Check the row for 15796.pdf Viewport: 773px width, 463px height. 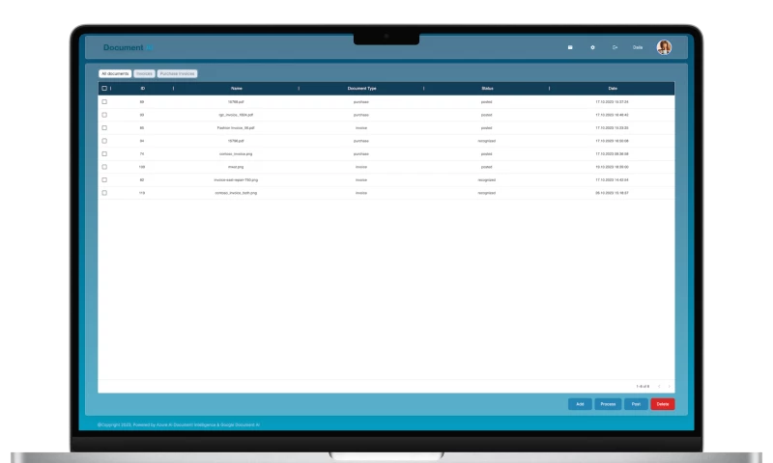pyautogui.click(x=104, y=141)
